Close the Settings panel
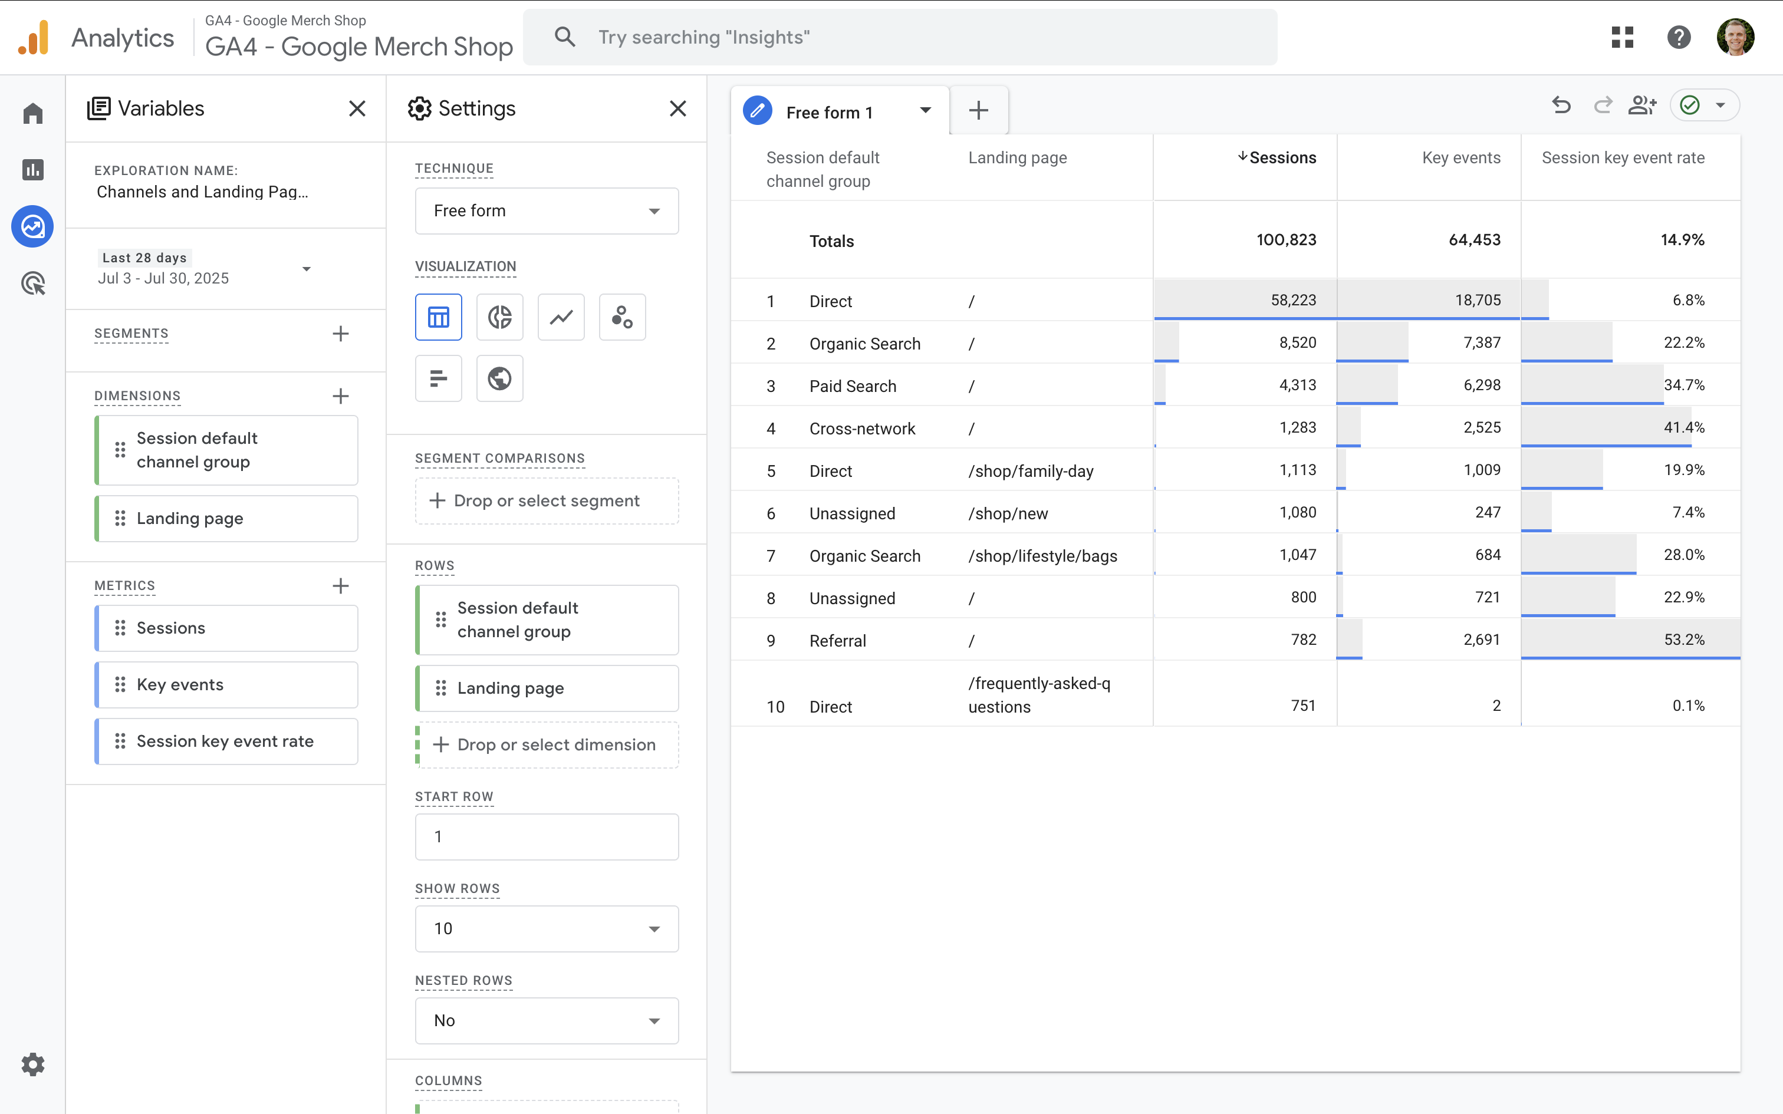Screen dimensions: 1783x1114 [678, 108]
